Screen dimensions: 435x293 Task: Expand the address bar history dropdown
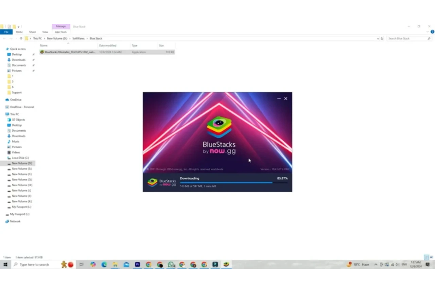(378, 38)
